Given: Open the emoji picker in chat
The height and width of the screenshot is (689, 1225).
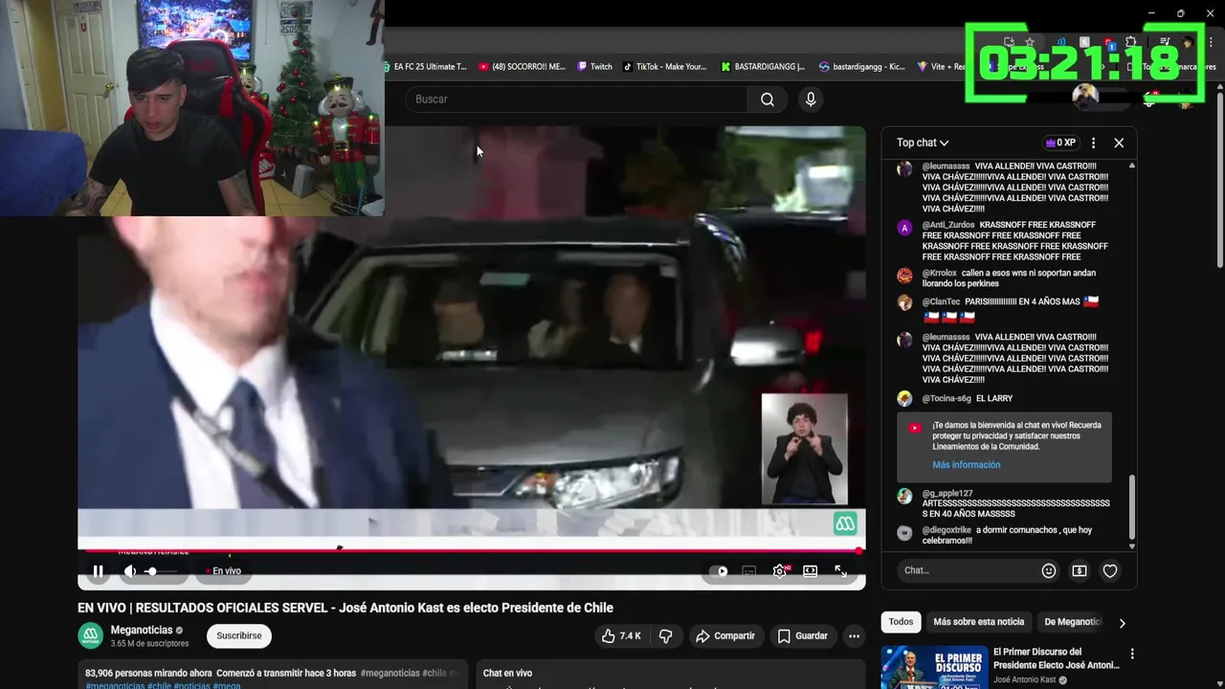Looking at the screenshot, I should click(x=1049, y=571).
